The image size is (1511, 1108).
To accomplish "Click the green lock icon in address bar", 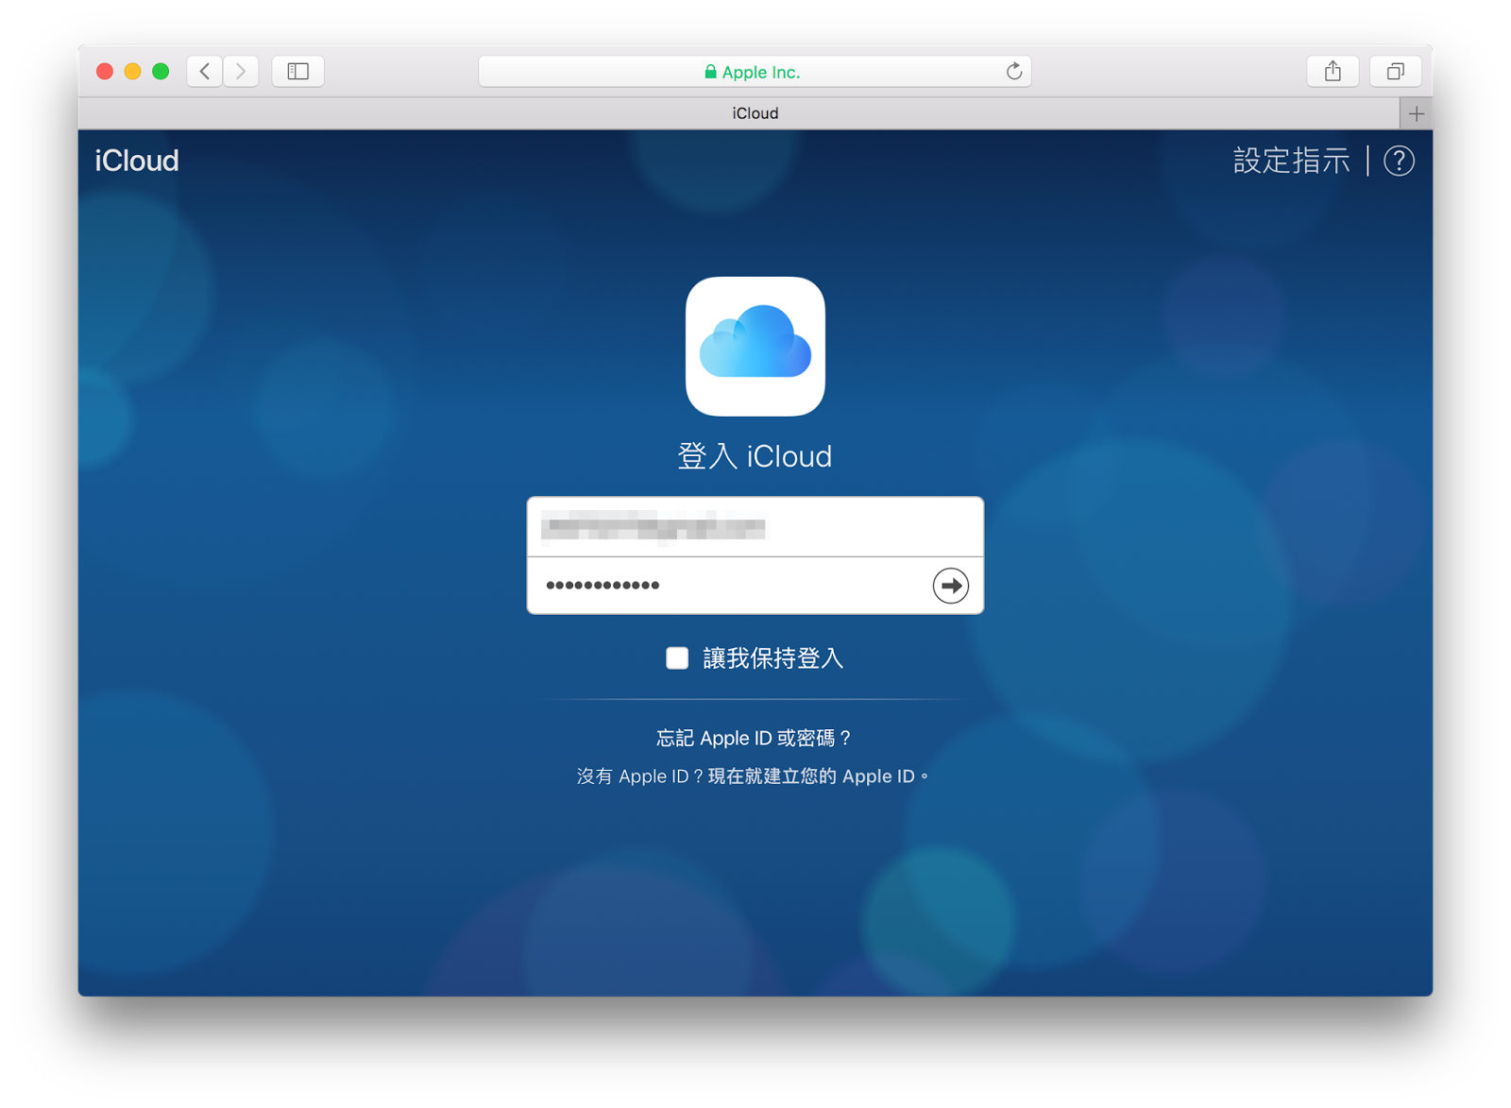I will coord(710,72).
